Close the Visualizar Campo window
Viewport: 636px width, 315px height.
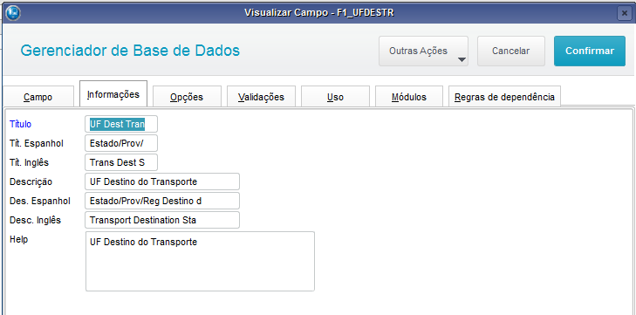(x=625, y=13)
